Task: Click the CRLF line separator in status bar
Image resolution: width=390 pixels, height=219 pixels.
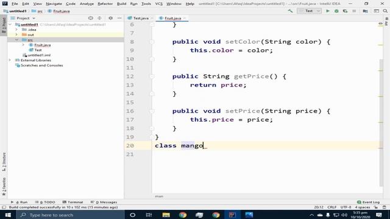Action: click(331, 207)
